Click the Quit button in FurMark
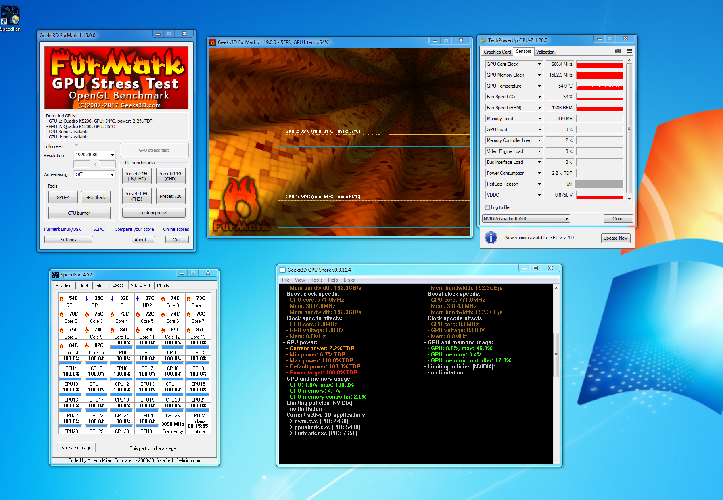The width and height of the screenshot is (723, 500). [x=177, y=240]
